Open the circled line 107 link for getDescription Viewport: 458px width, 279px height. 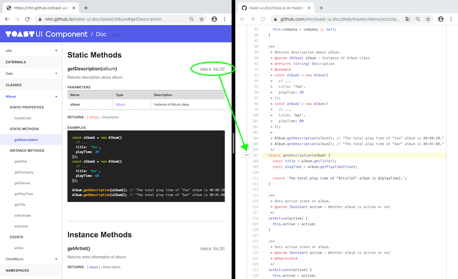tap(219, 69)
